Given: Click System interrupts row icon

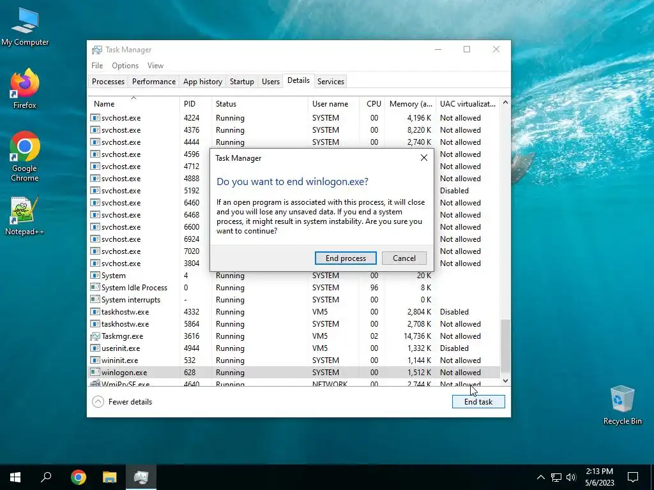Looking at the screenshot, I should point(95,300).
